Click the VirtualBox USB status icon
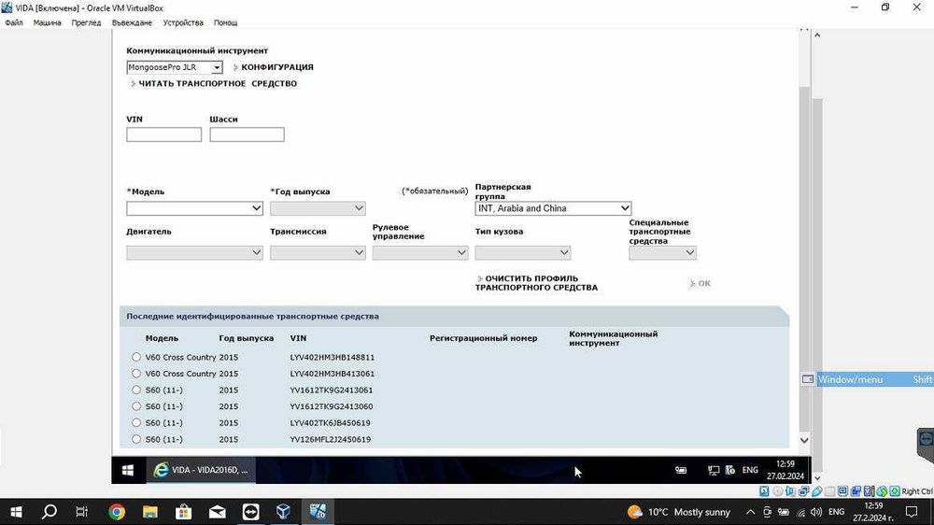The height and width of the screenshot is (525, 934). (816, 491)
